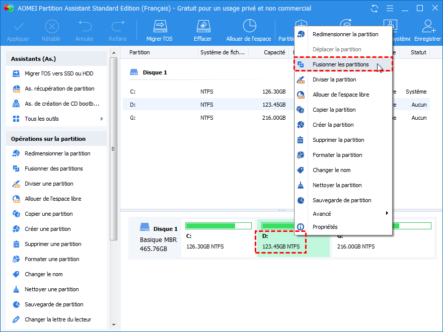Click the Enregistrer user icon
This screenshot has height=332, width=443.
[428, 26]
